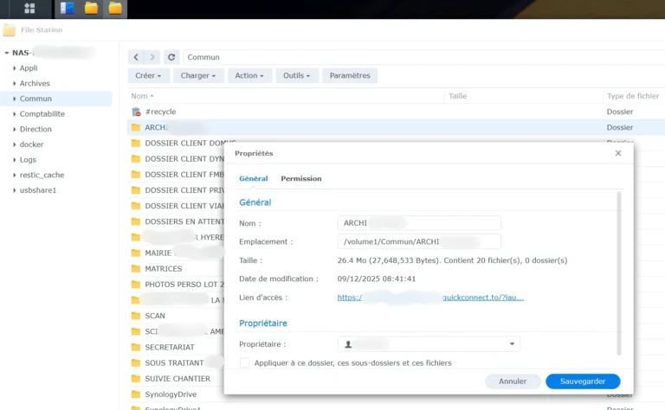Click the second yellow folder taskbar icon
The width and height of the screenshot is (665, 410).
click(115, 8)
